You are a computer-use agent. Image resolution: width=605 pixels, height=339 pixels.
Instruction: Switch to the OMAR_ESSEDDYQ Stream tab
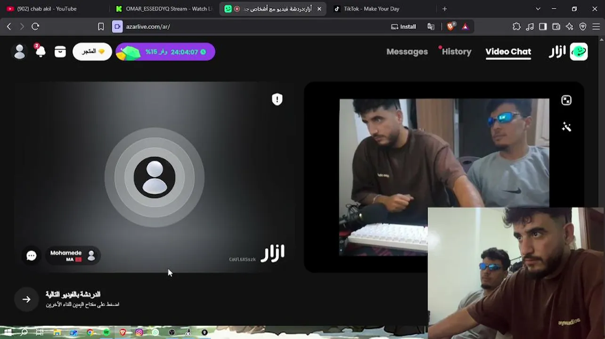click(x=164, y=9)
